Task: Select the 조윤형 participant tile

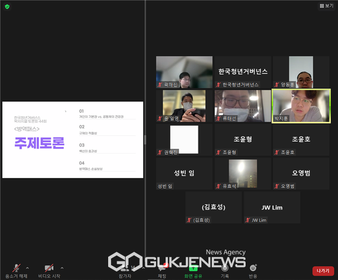Action: click(243, 140)
